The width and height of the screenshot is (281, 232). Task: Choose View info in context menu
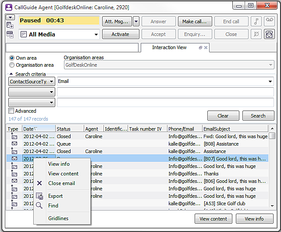pos(59,164)
